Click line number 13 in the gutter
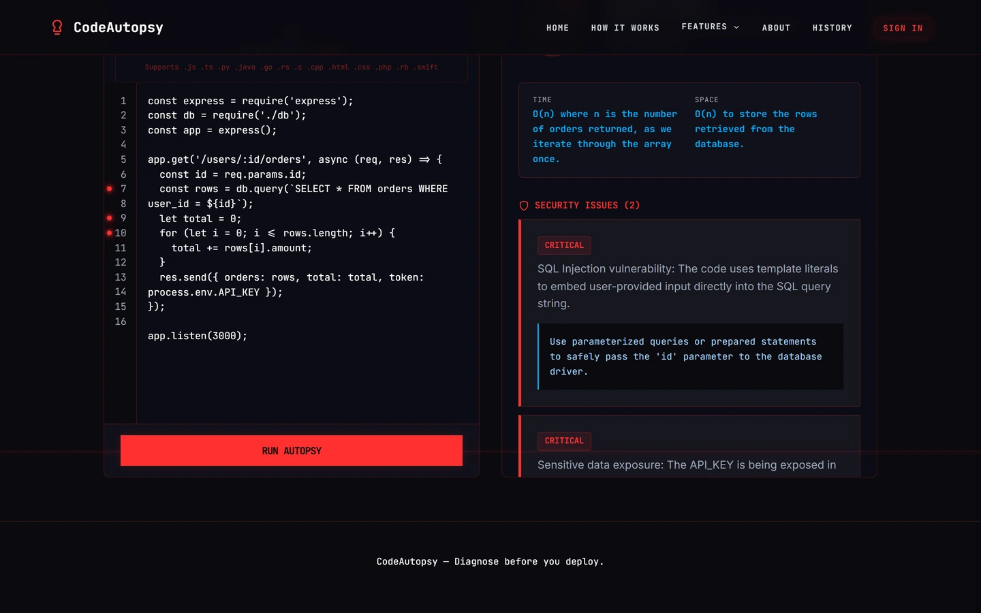This screenshot has width=981, height=613. coord(121,277)
